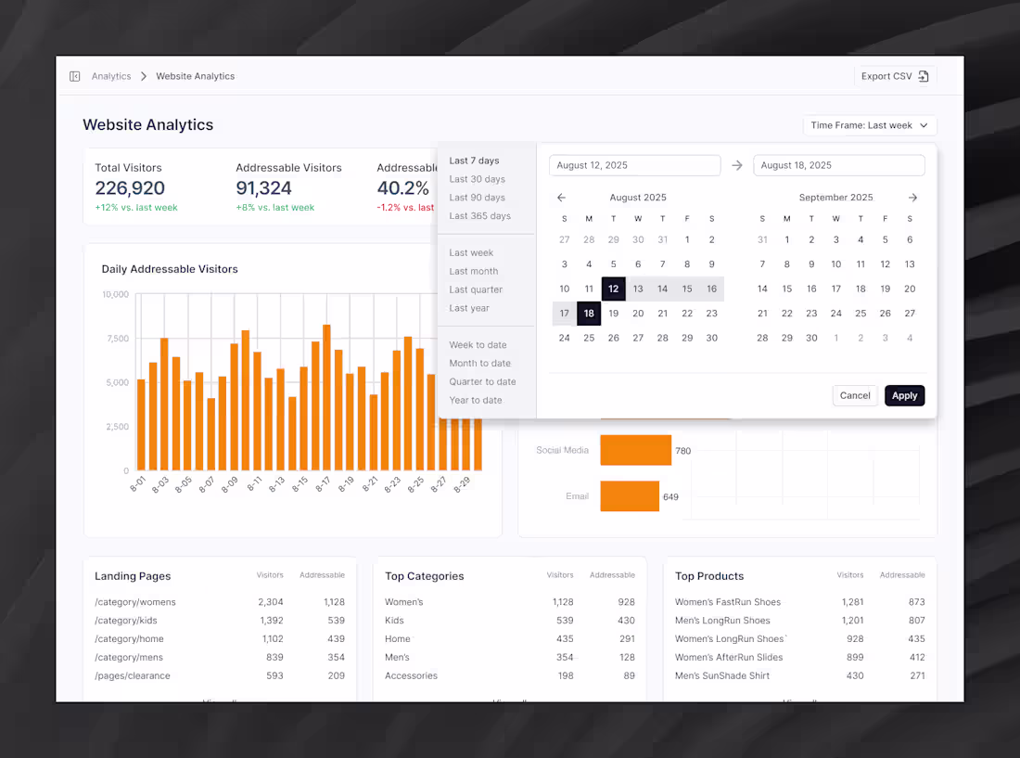The height and width of the screenshot is (758, 1020).
Task: Apply the selected date range
Action: click(904, 395)
